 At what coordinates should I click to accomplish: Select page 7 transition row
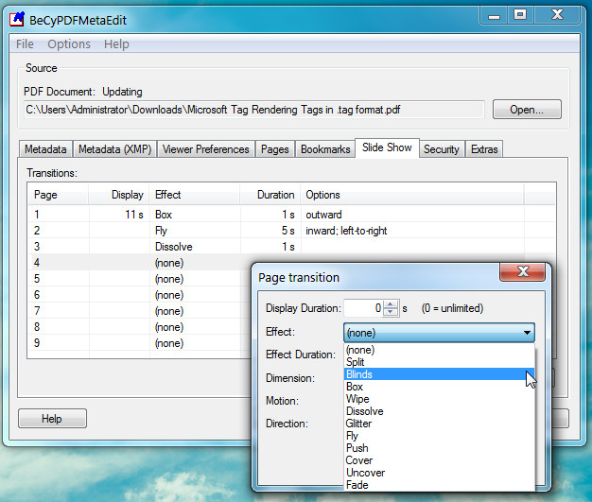pos(140,311)
